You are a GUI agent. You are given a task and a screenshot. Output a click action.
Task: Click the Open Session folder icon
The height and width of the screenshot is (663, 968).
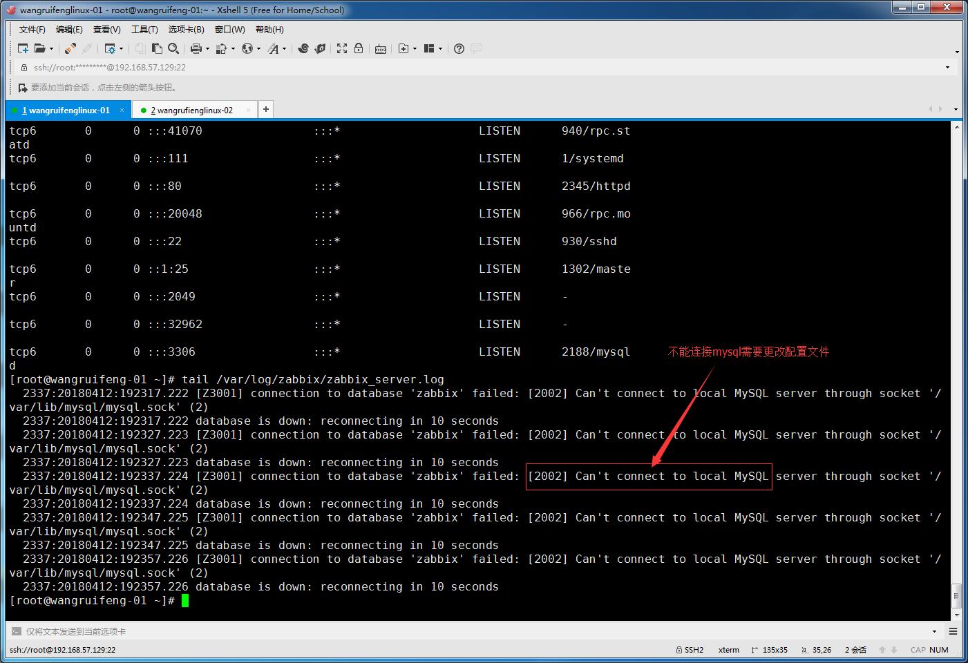point(40,48)
